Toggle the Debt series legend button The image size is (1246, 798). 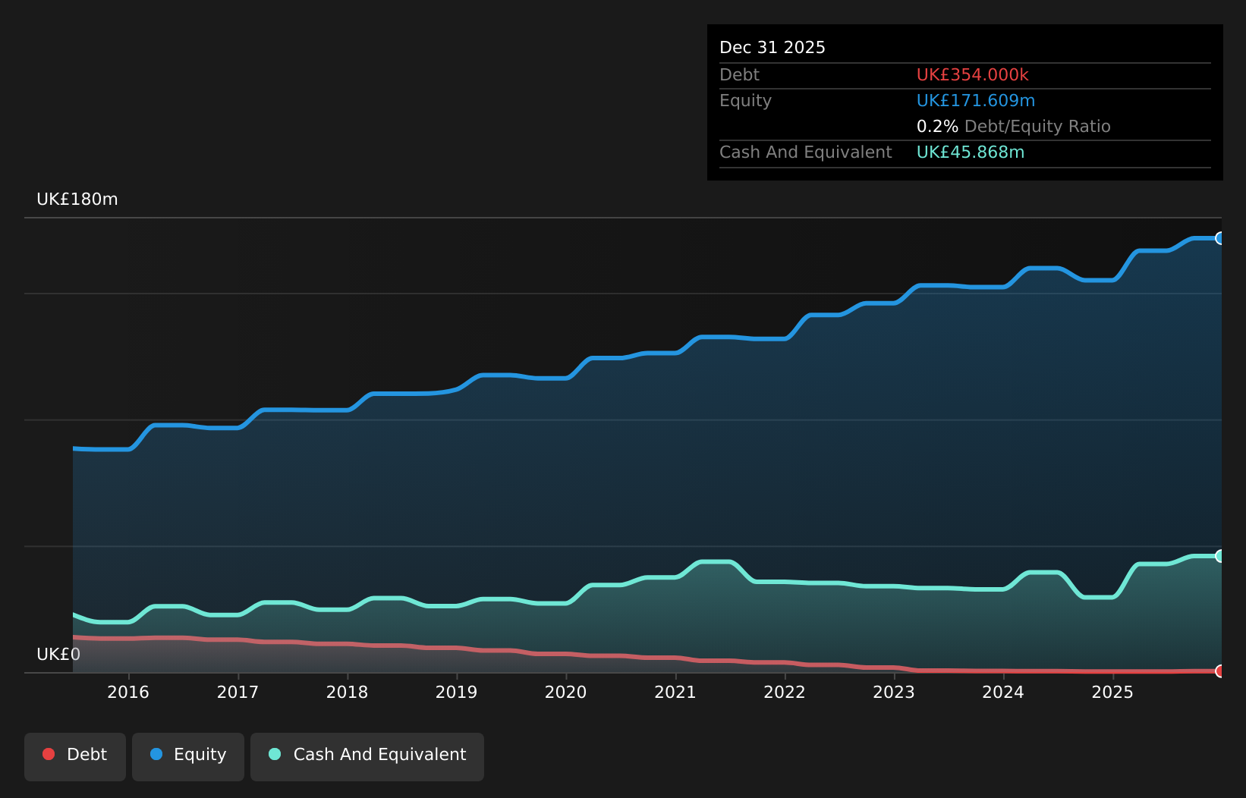(75, 756)
